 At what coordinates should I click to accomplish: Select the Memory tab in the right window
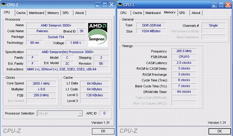(170, 12)
